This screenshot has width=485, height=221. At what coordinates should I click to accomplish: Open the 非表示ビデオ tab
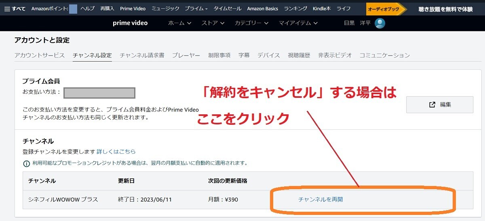[335, 56]
